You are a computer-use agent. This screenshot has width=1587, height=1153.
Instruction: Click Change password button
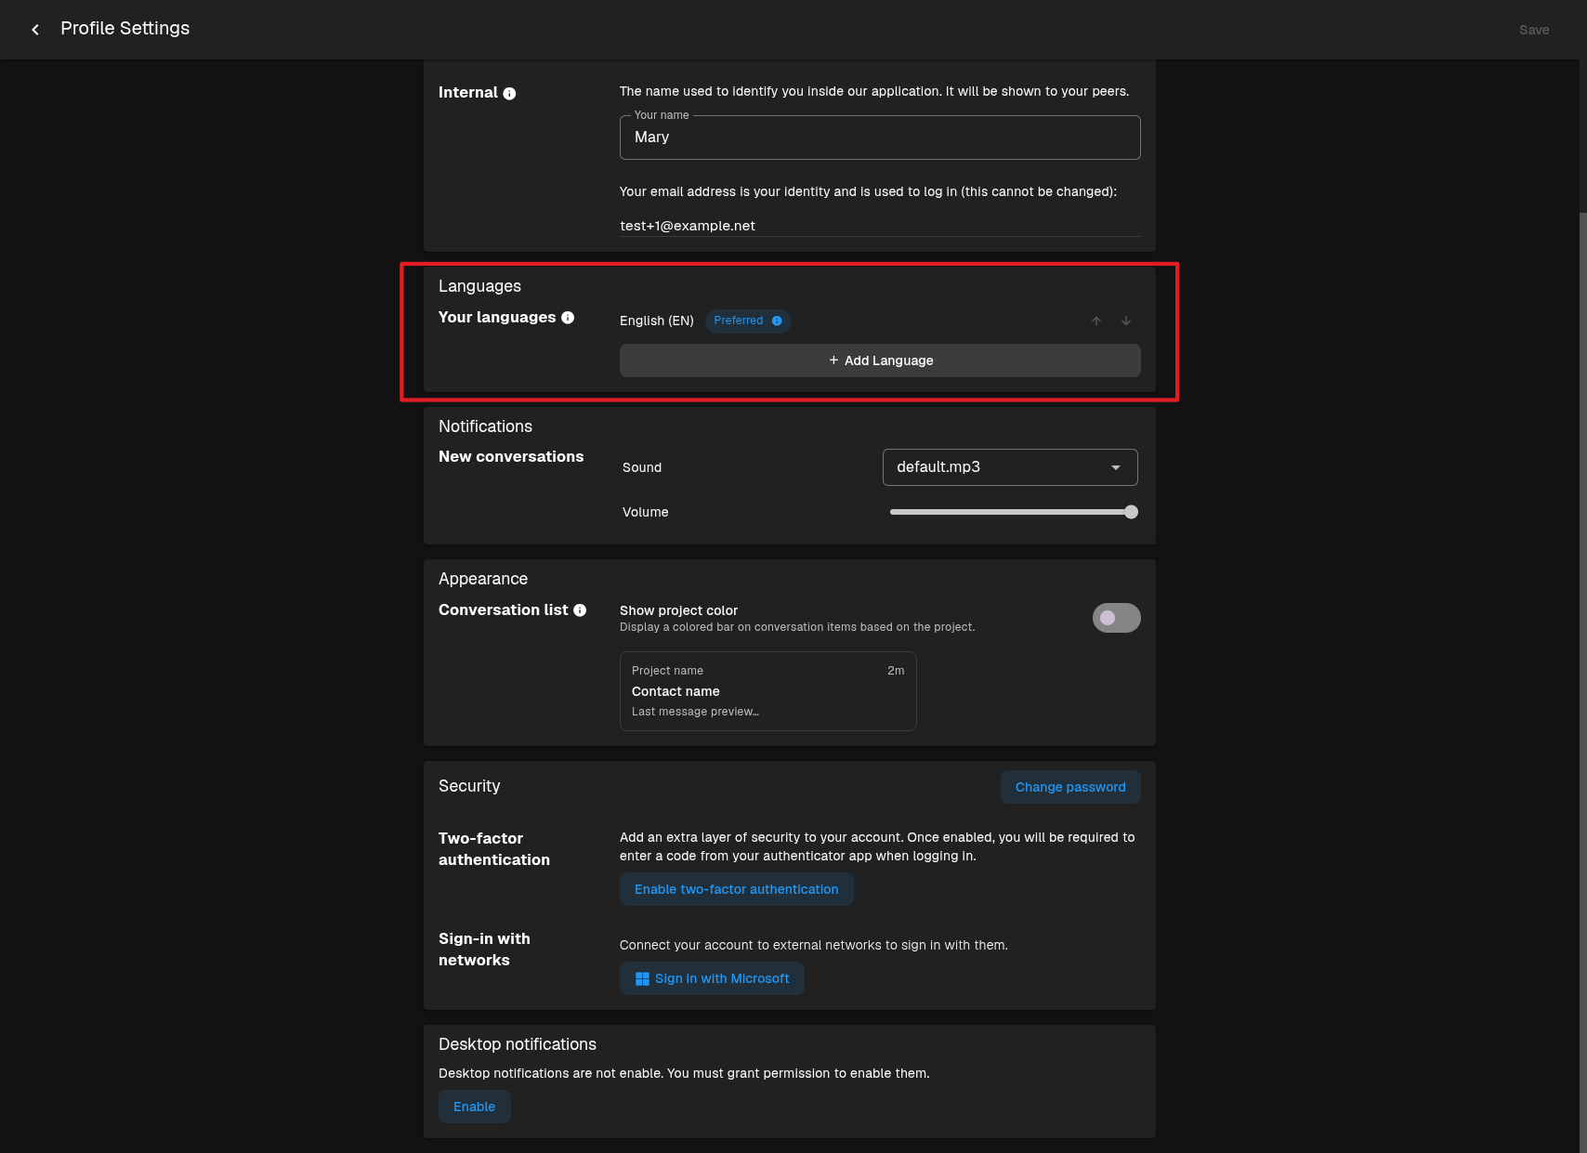tap(1070, 787)
